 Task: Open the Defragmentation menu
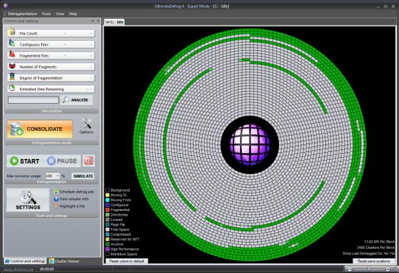pos(23,14)
